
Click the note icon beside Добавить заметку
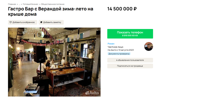pos(41,22)
